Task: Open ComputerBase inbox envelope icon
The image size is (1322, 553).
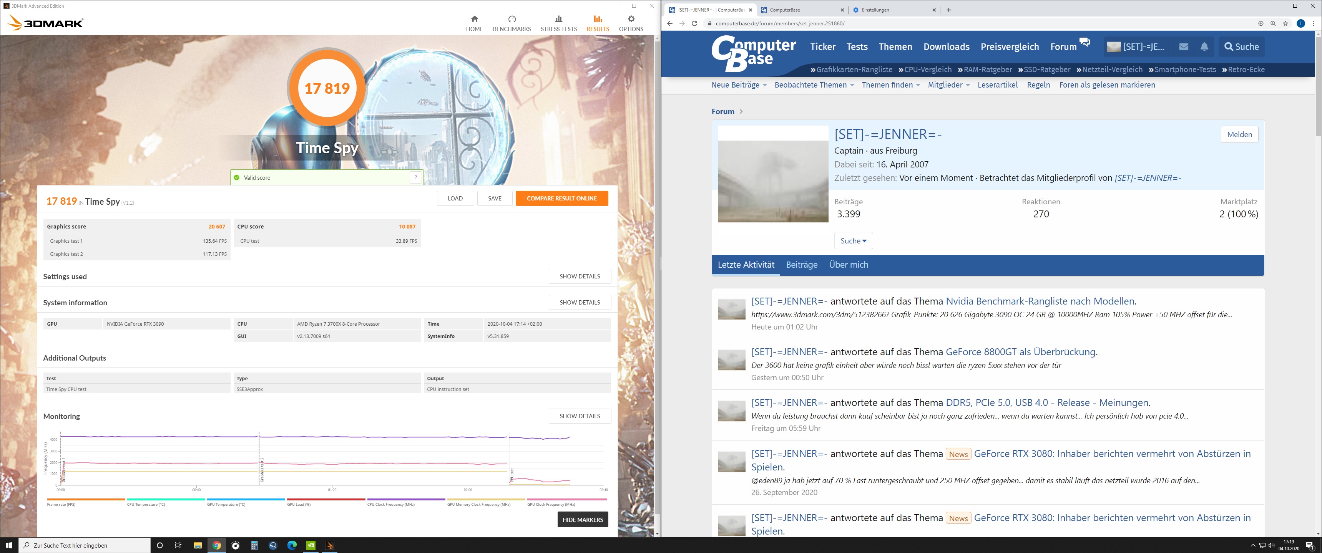Action: [x=1183, y=47]
